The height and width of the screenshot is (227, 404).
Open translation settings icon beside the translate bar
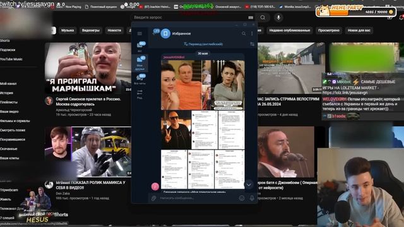pos(252,44)
